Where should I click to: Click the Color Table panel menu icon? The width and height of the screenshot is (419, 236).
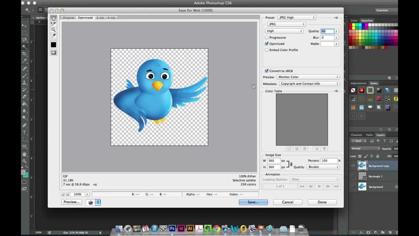click(336, 91)
